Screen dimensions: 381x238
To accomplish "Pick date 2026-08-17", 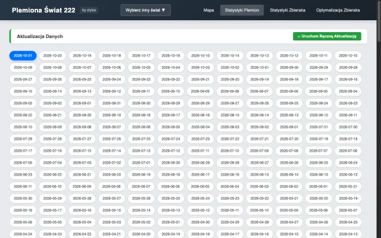I will click(171, 115).
